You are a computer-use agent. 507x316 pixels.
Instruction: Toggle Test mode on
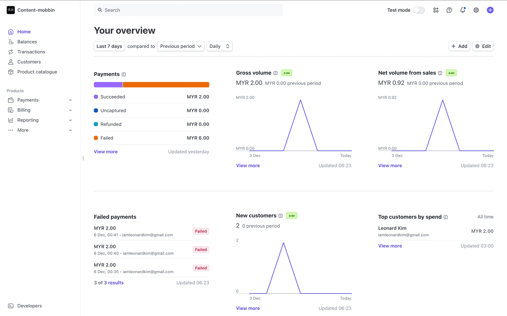pyautogui.click(x=419, y=10)
